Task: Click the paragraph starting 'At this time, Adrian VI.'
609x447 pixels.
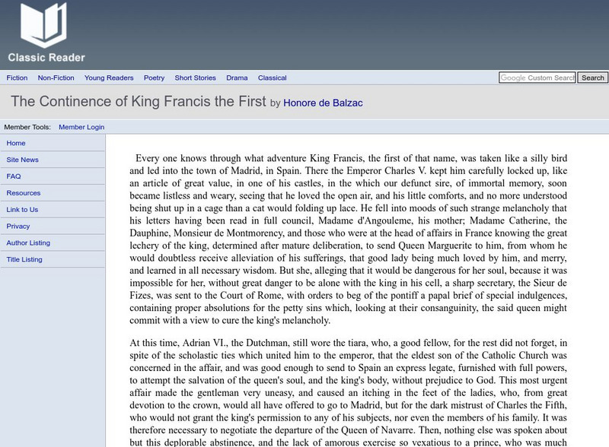Action: [349, 392]
